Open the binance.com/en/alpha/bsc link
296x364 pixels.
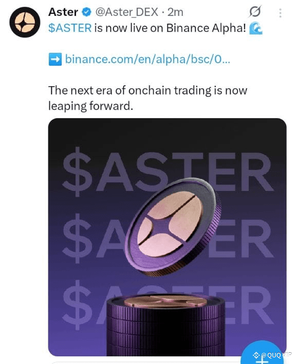(147, 59)
